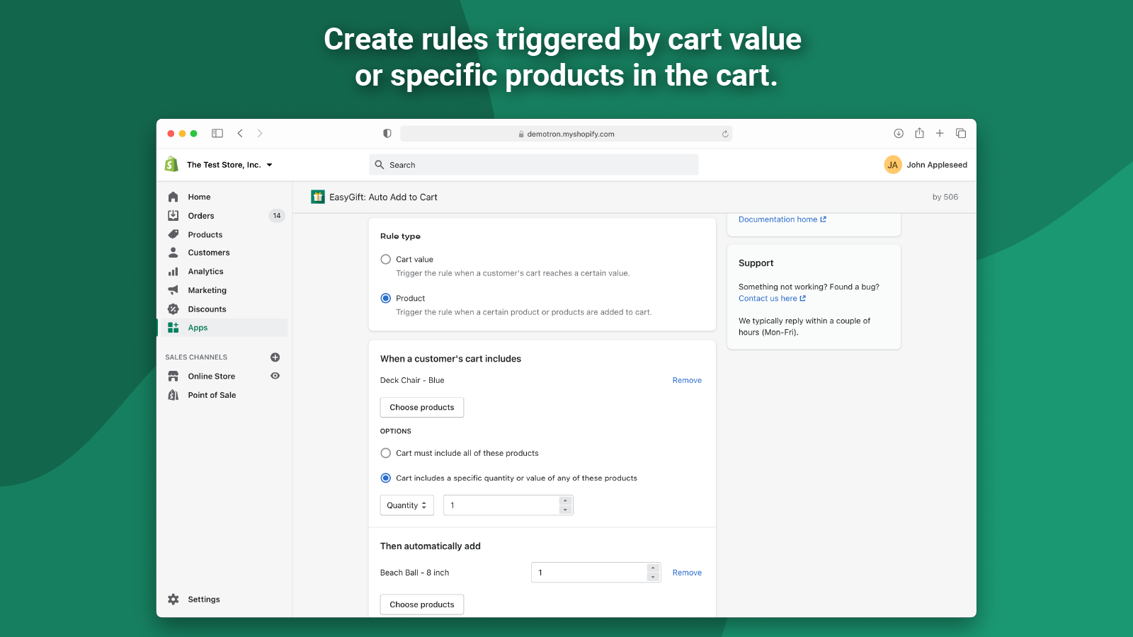The image size is (1133, 637).
Task: Open the Online Store sales channel
Action: click(212, 377)
